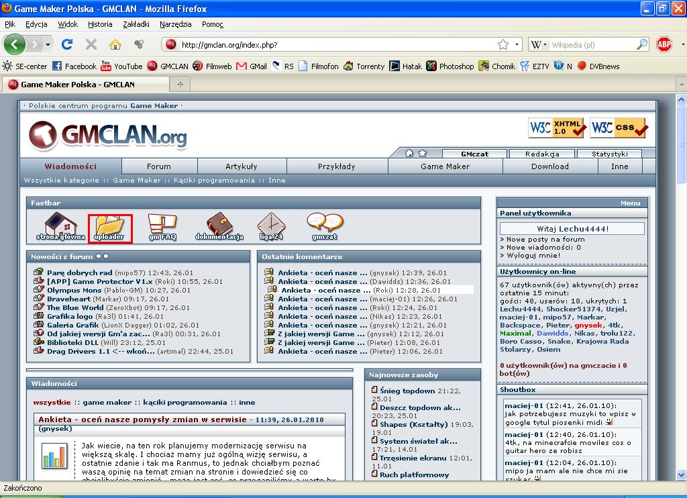Viewport: 687px width, 498px height.
Task: Click the strona główna house icon
Action: click(x=60, y=225)
